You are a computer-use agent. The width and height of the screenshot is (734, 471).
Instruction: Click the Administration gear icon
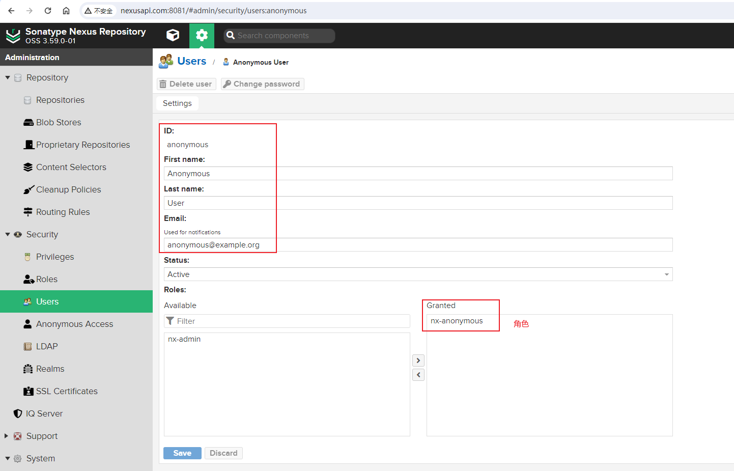(x=202, y=35)
